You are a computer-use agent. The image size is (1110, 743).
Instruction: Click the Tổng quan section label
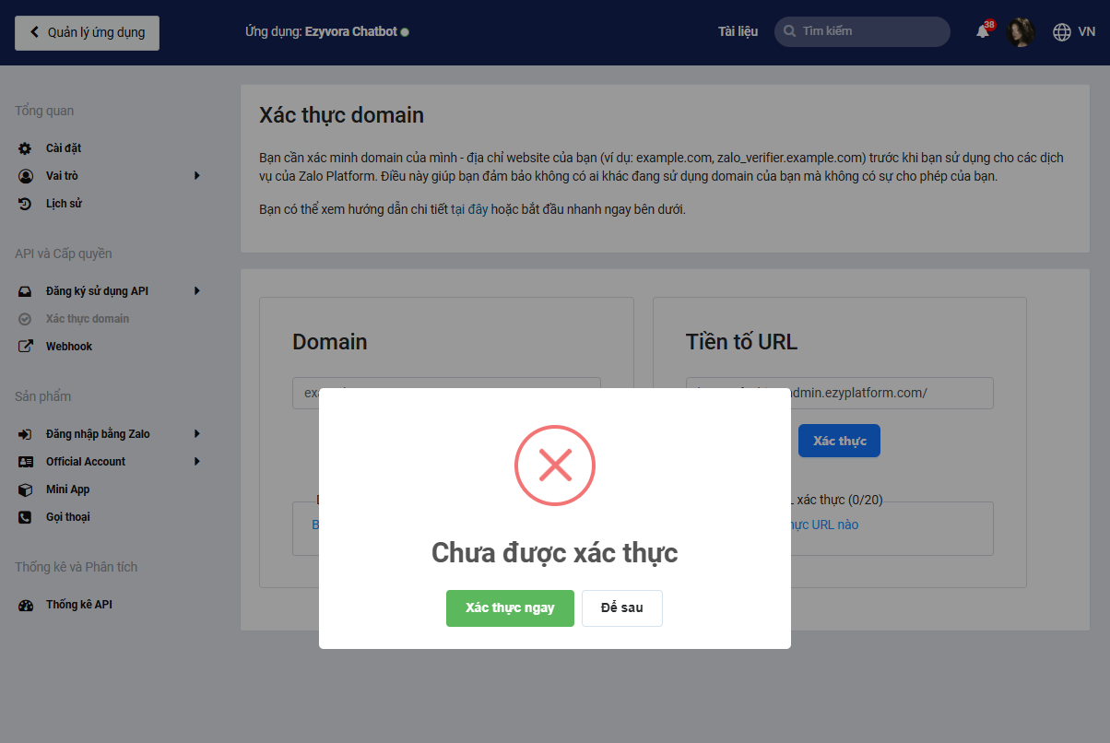click(44, 112)
